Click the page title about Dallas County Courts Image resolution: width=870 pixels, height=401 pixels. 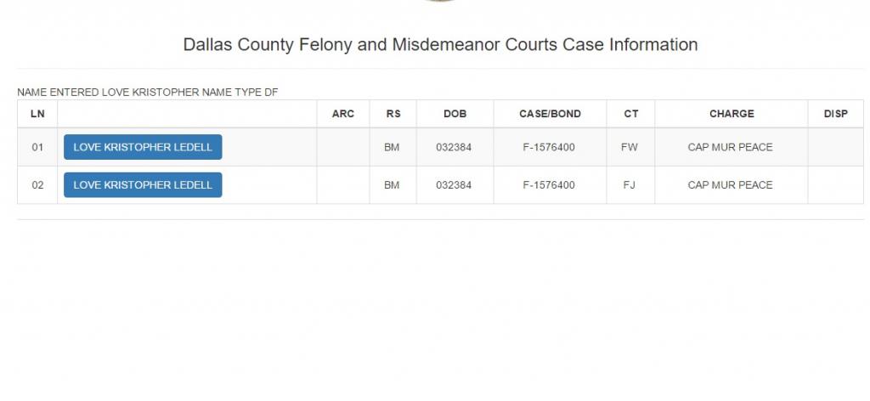[440, 45]
